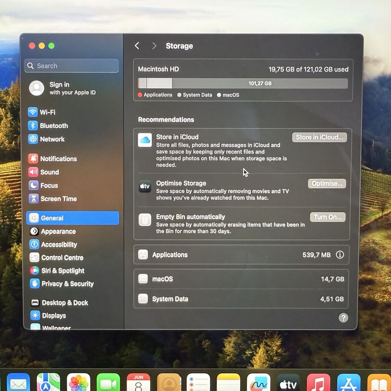Open Wi-Fi settings in sidebar
The width and height of the screenshot is (391, 391).
(42, 112)
